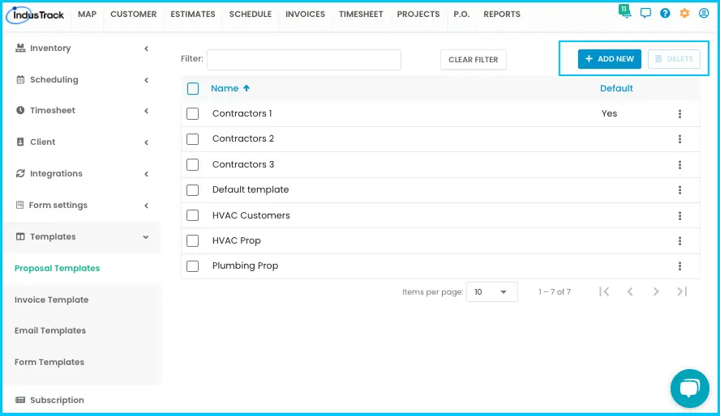Check the HVAC Customers row checkbox
The height and width of the screenshot is (416, 720).
point(192,215)
